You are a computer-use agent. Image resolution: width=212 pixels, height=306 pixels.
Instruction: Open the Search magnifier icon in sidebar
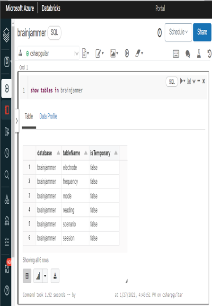click(7, 175)
